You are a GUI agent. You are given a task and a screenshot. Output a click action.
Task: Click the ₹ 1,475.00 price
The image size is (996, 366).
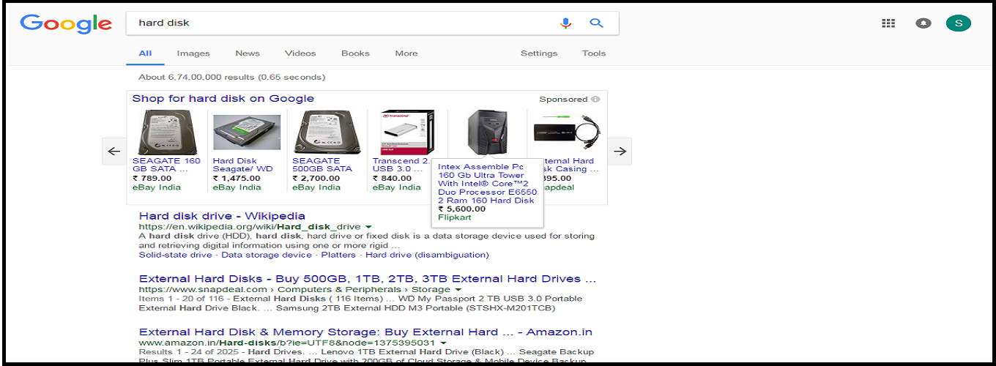[237, 178]
